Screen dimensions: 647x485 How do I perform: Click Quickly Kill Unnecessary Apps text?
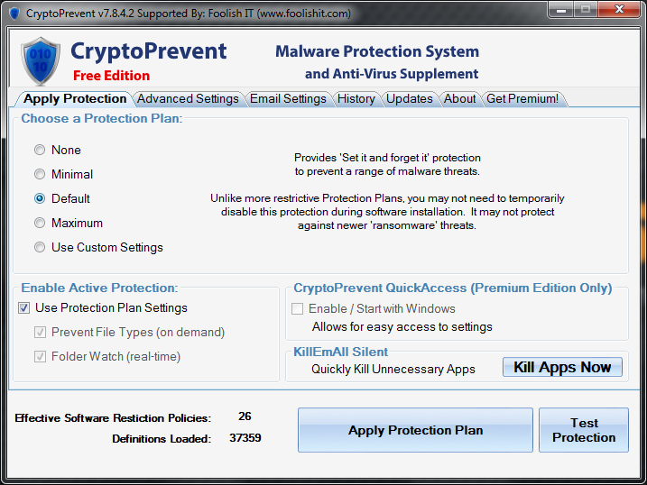pos(393,370)
